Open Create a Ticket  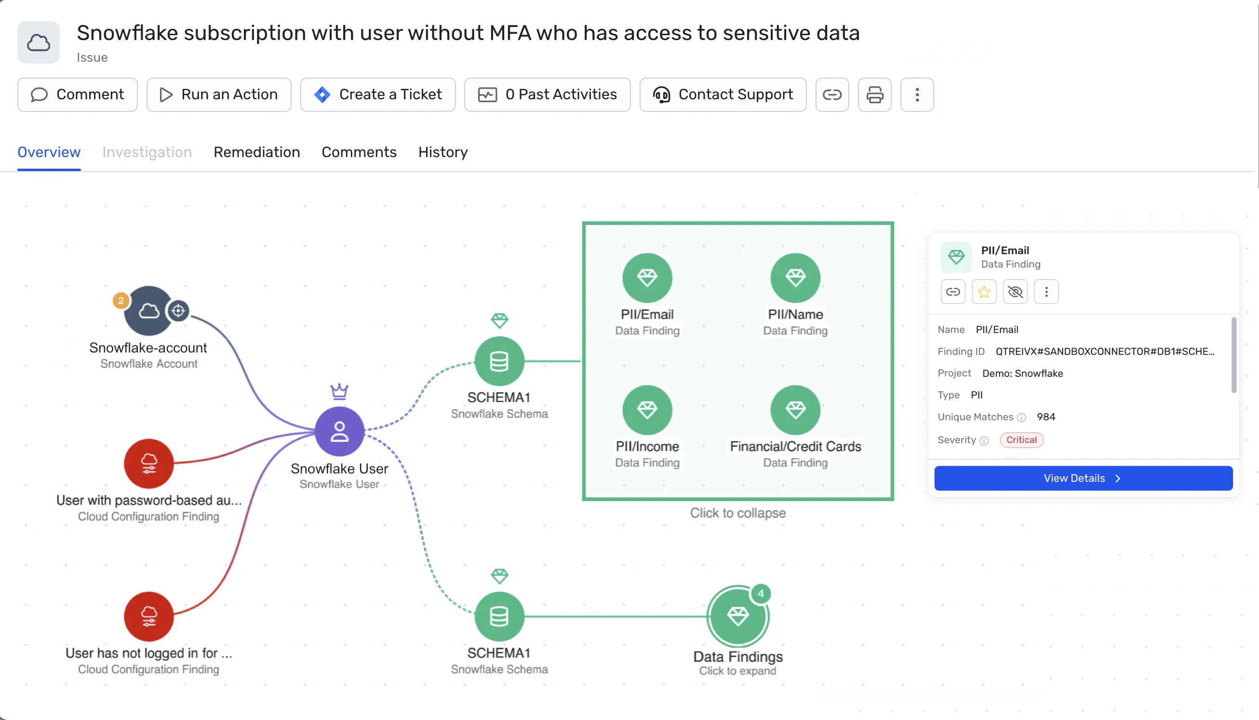[378, 94]
